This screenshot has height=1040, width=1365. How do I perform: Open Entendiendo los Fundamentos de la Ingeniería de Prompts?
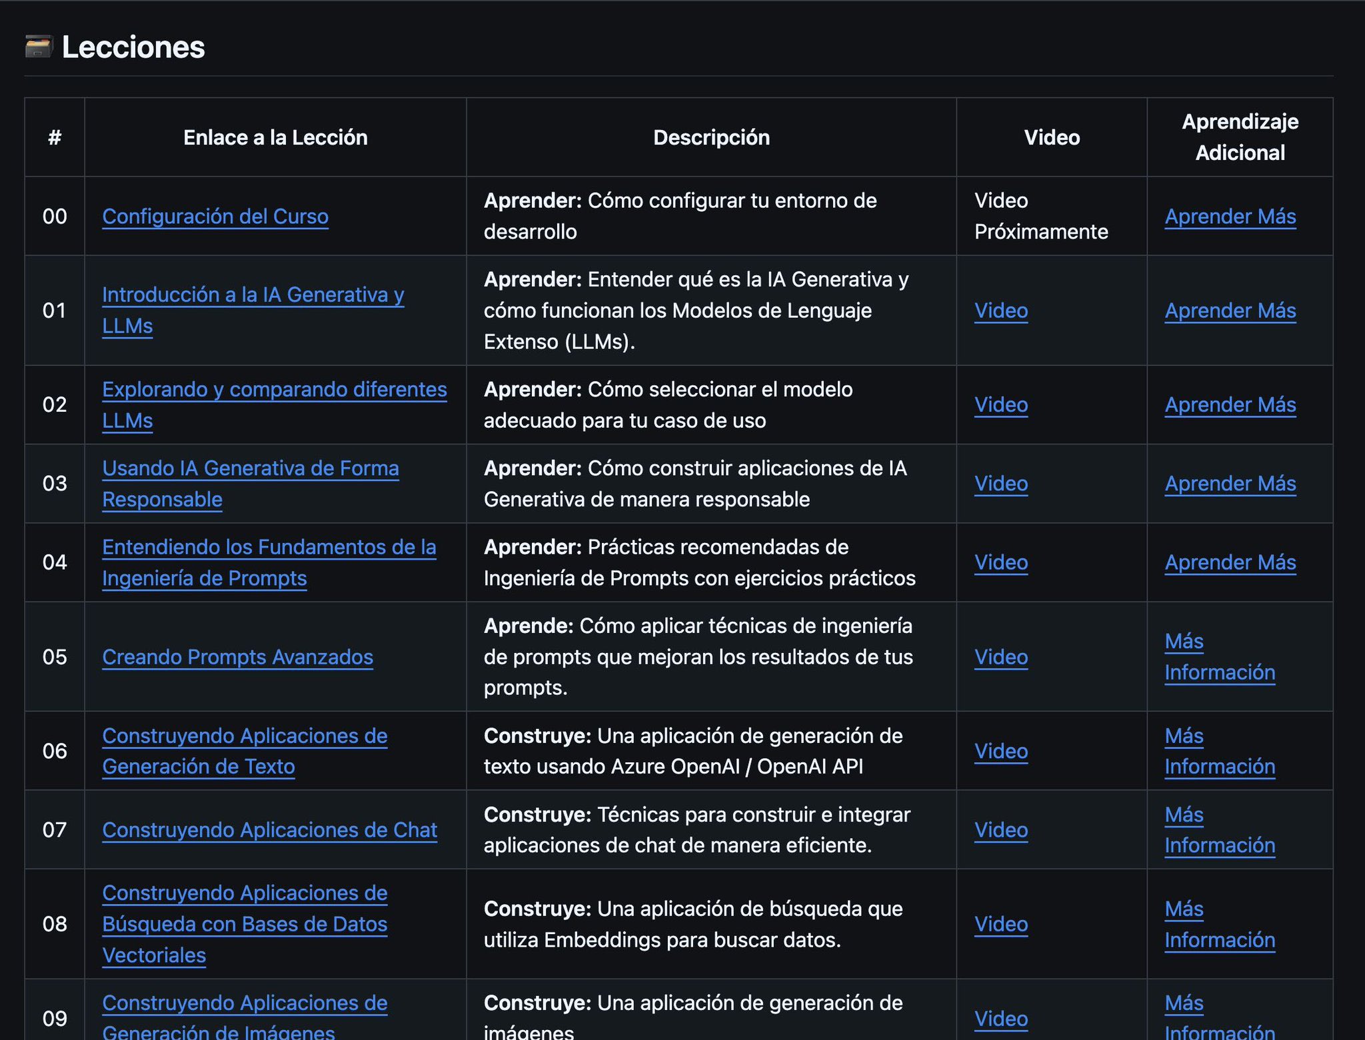click(269, 562)
